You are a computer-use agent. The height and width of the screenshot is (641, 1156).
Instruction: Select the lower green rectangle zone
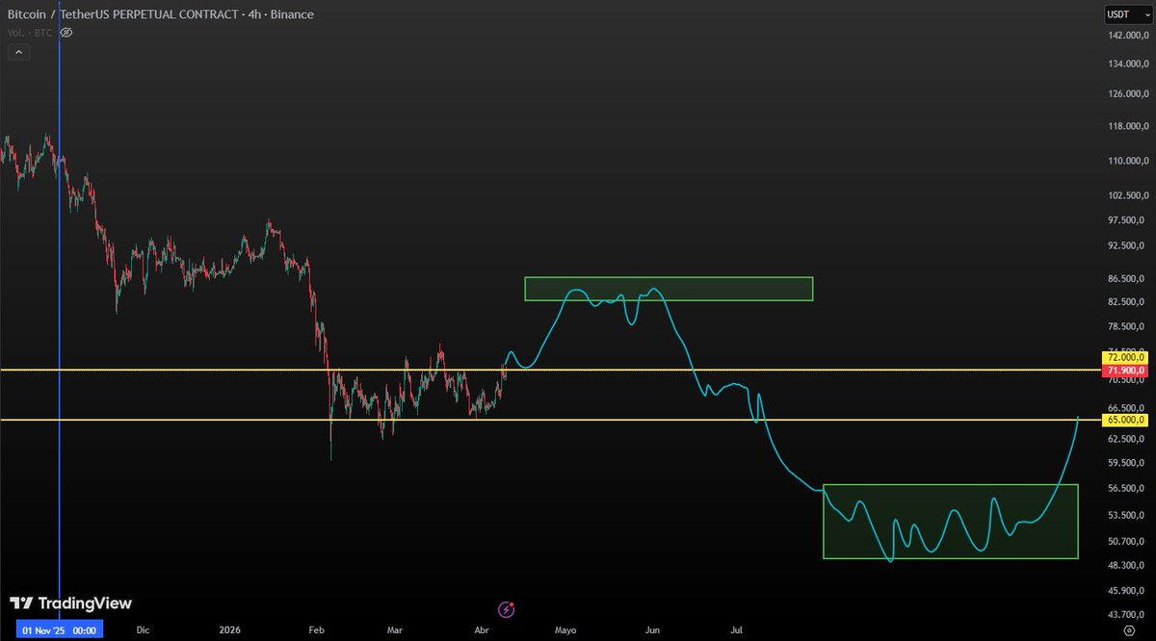950,521
